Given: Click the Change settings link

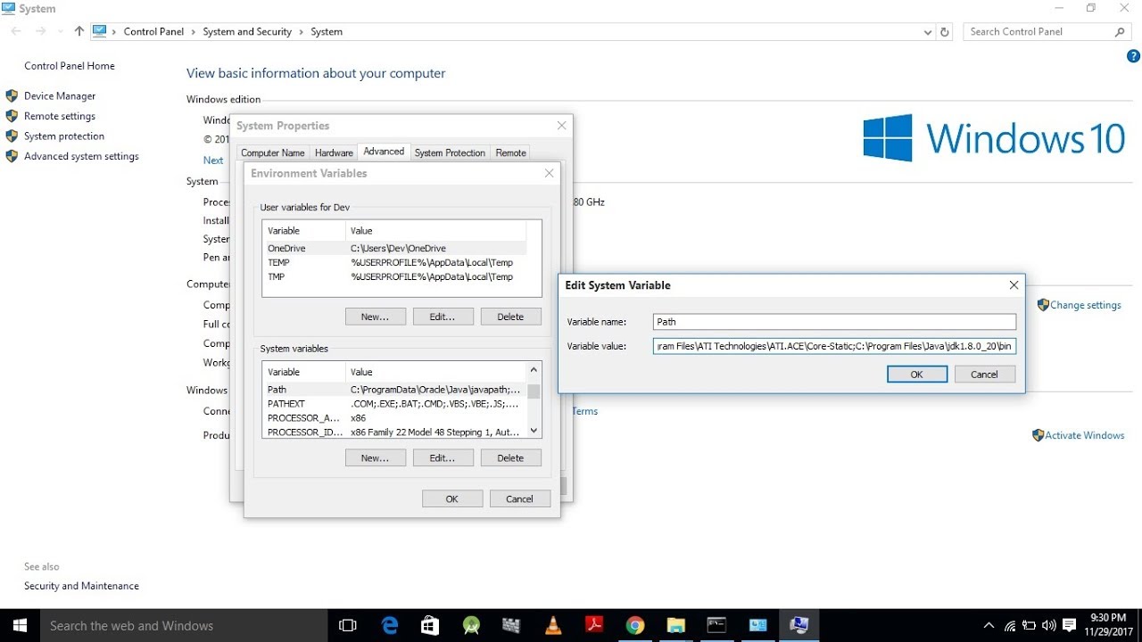Looking at the screenshot, I should click(x=1085, y=305).
